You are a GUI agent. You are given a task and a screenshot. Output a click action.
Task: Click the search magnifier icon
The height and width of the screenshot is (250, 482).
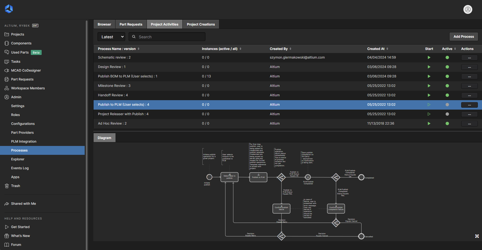pos(134,37)
